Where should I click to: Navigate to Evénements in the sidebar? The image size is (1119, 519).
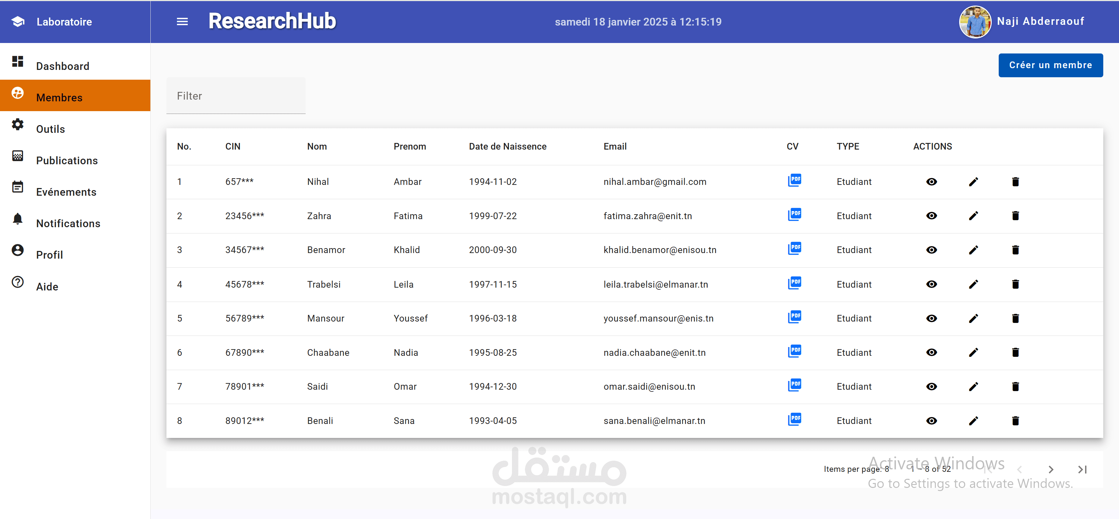pyautogui.click(x=66, y=192)
